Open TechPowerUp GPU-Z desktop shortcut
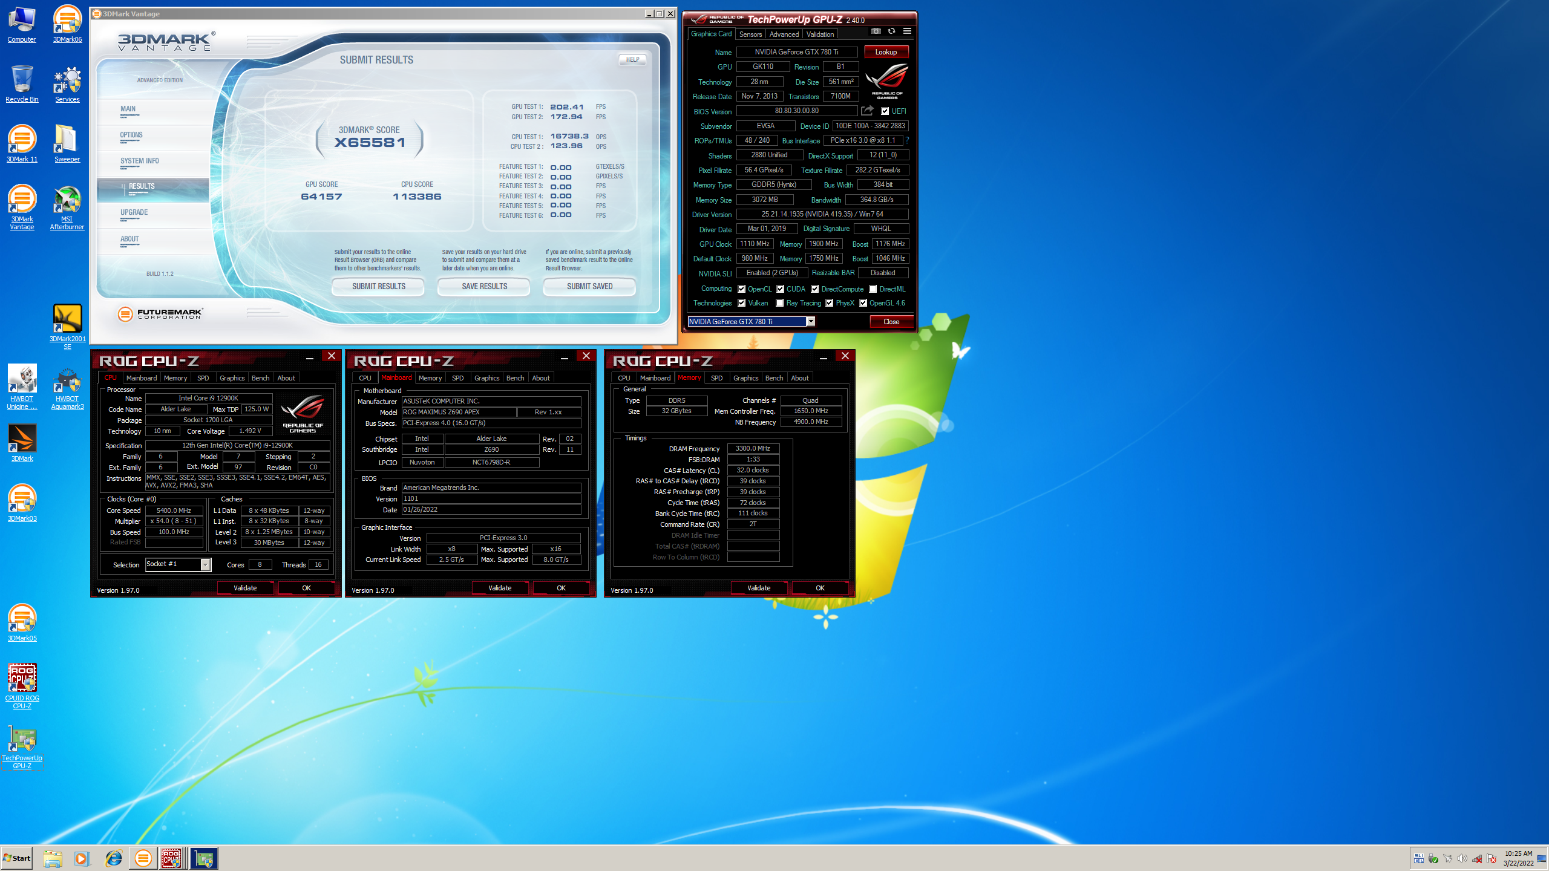Image resolution: width=1549 pixels, height=871 pixels. pyautogui.click(x=22, y=746)
